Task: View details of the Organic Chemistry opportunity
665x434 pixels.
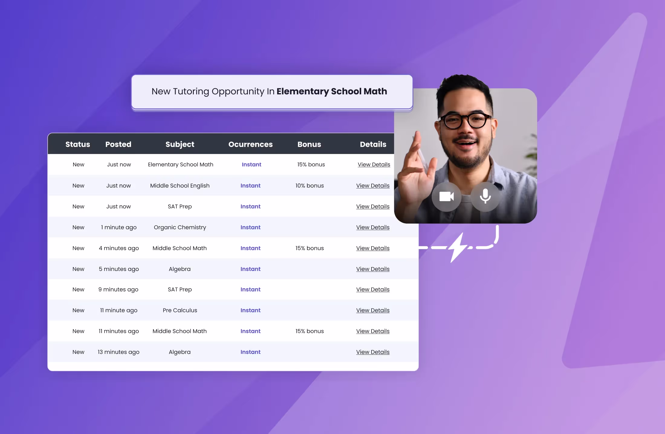Action: coord(373,227)
